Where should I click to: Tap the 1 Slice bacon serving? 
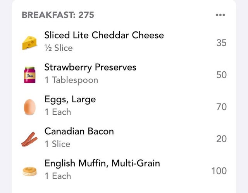coord(57,144)
